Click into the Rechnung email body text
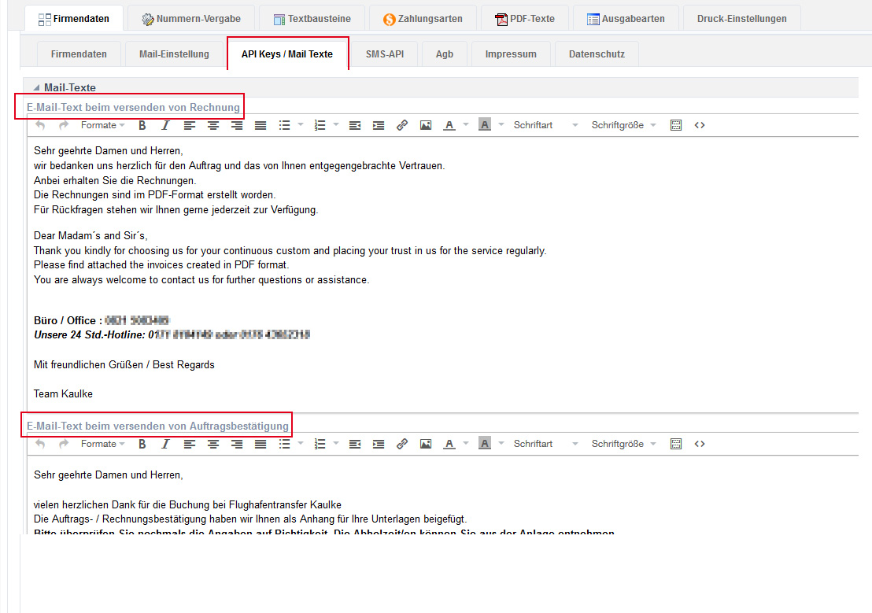The width and height of the screenshot is (872, 613). point(315,236)
